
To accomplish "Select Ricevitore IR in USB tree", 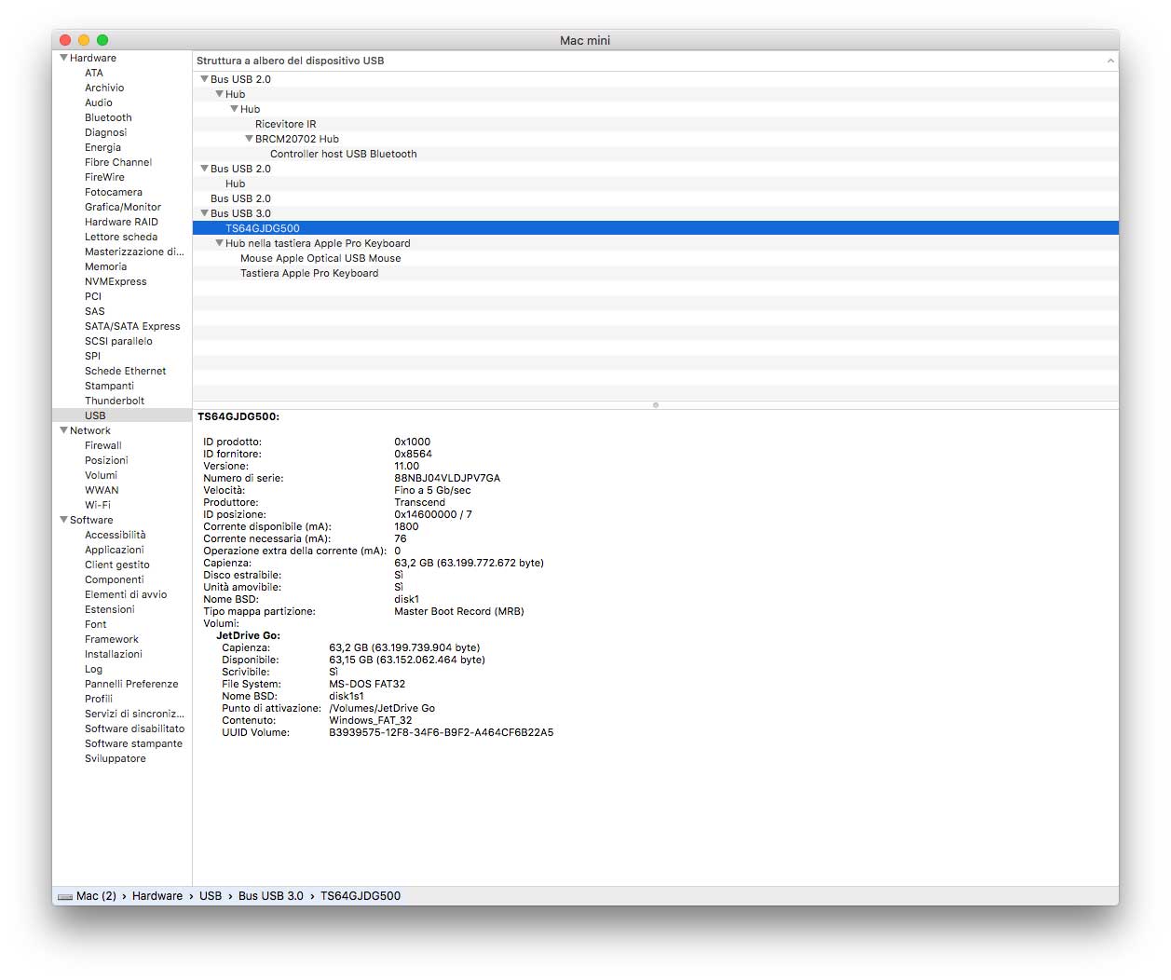I will pos(285,124).
